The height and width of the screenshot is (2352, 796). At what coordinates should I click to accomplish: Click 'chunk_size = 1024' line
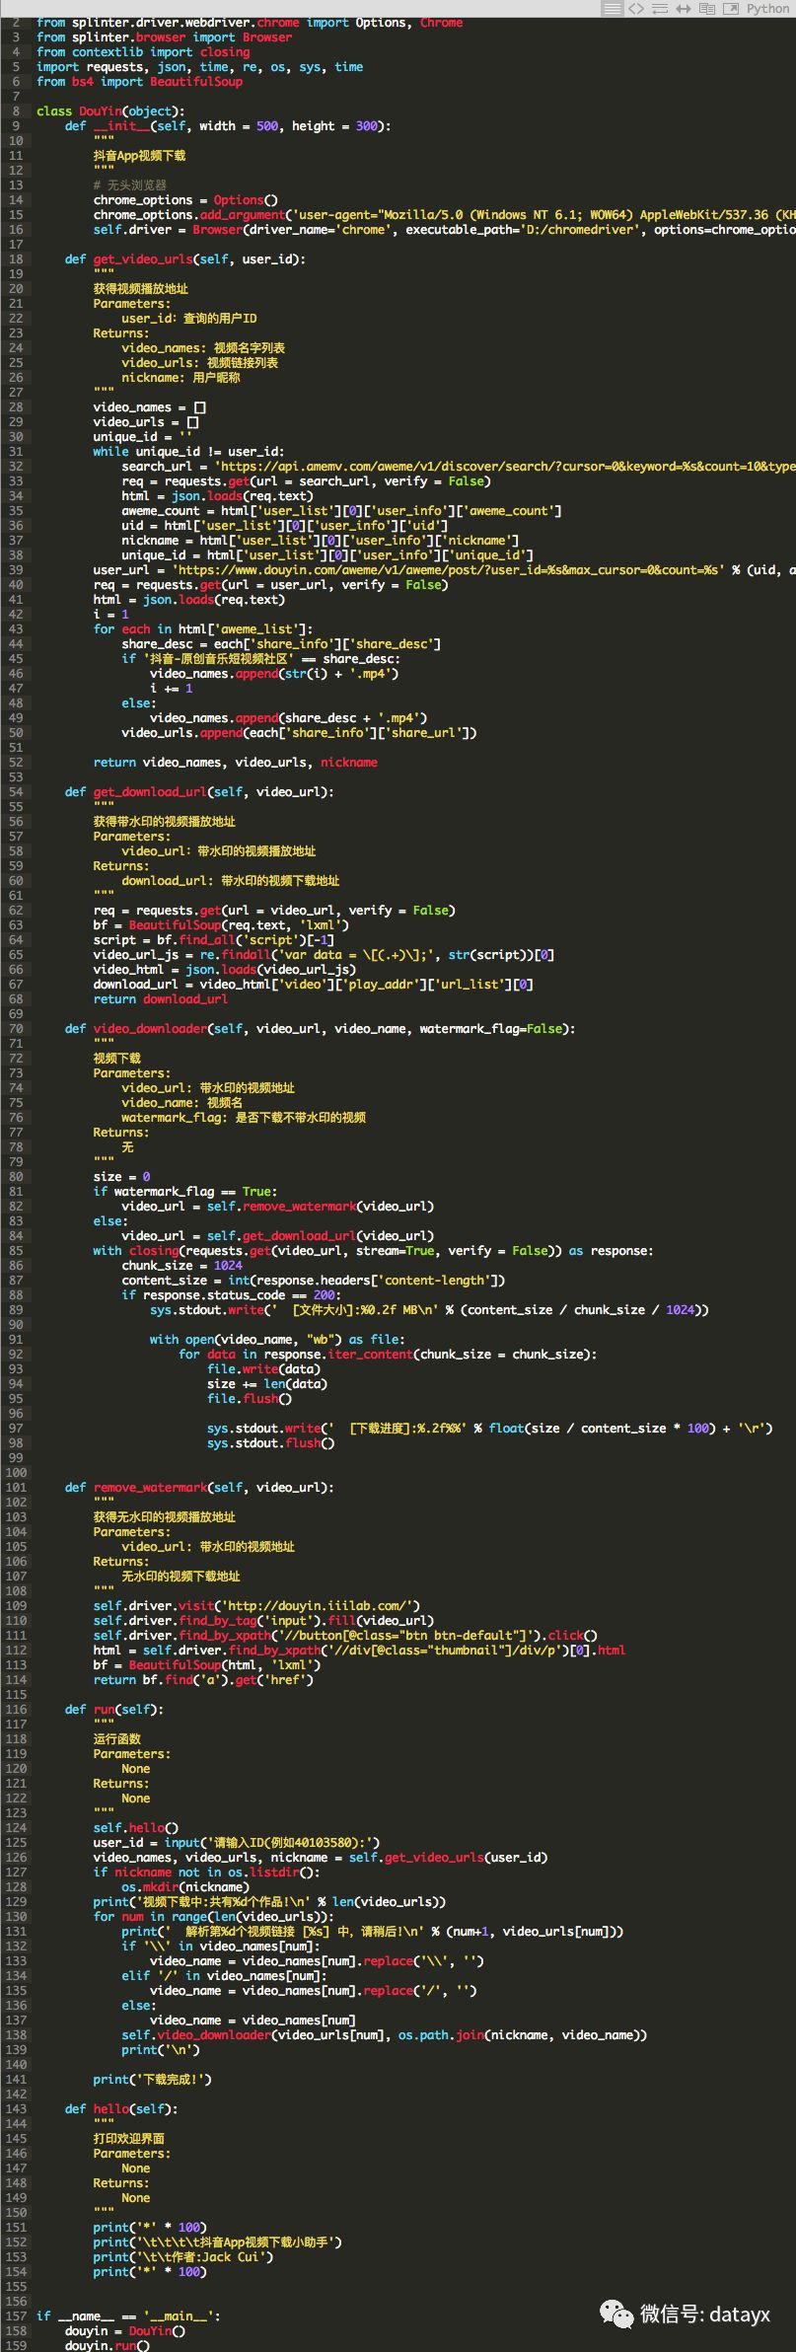[x=181, y=1266]
